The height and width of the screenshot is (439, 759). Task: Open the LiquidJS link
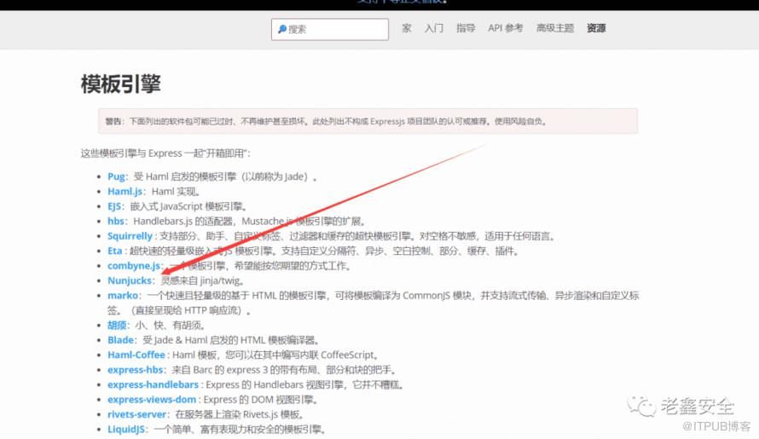click(127, 429)
